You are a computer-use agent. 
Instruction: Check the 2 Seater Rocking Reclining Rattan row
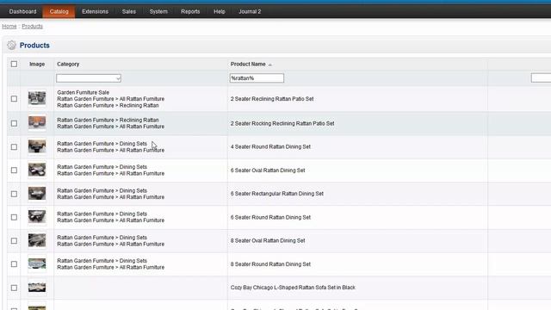click(14, 123)
